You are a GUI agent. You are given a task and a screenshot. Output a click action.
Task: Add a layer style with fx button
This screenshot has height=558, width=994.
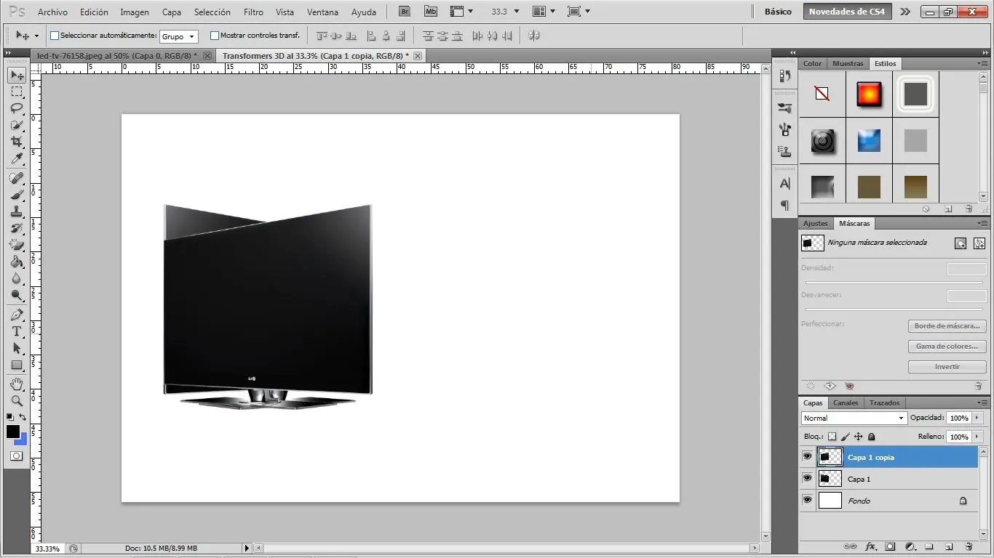click(x=870, y=546)
